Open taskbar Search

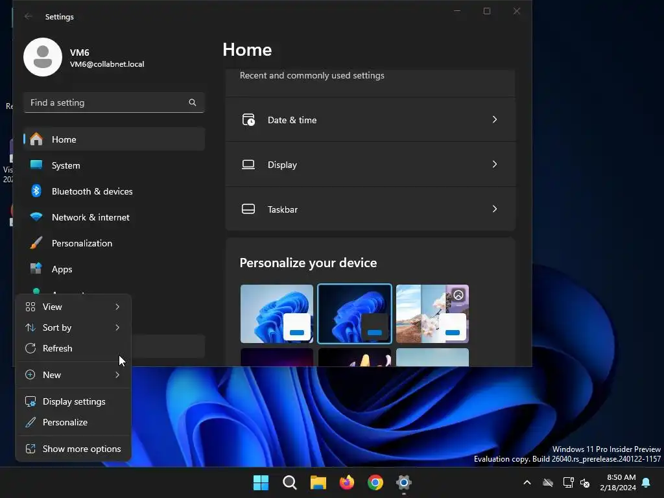290,482
